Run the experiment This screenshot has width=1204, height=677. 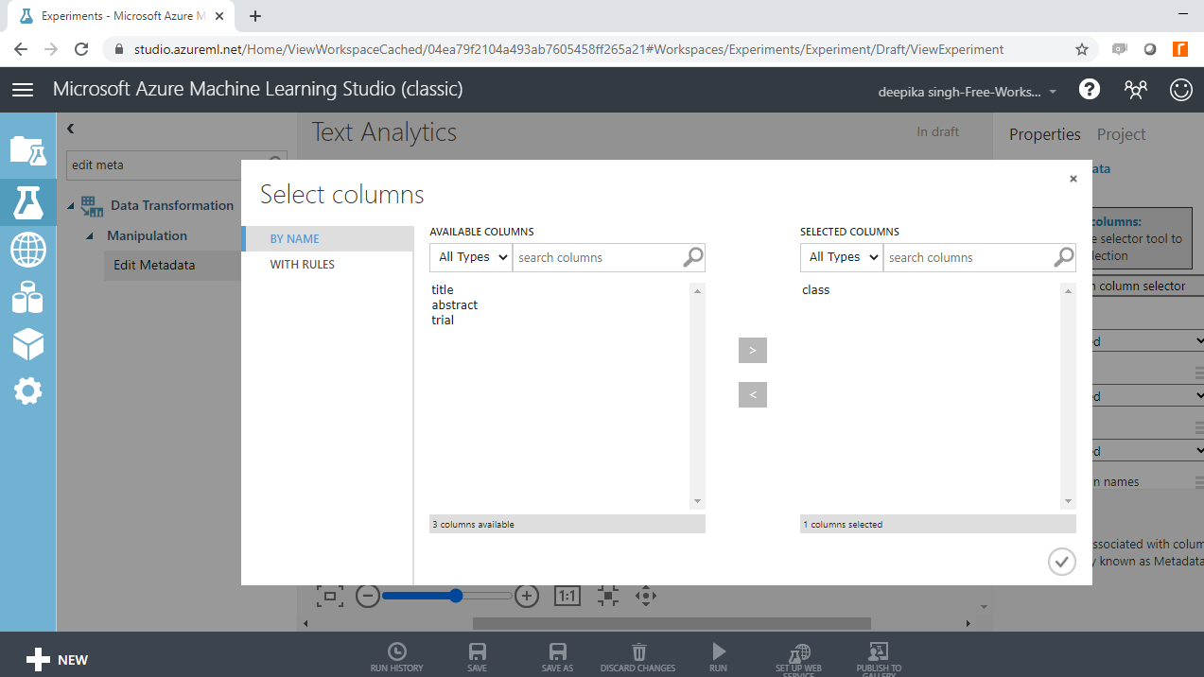click(x=719, y=657)
